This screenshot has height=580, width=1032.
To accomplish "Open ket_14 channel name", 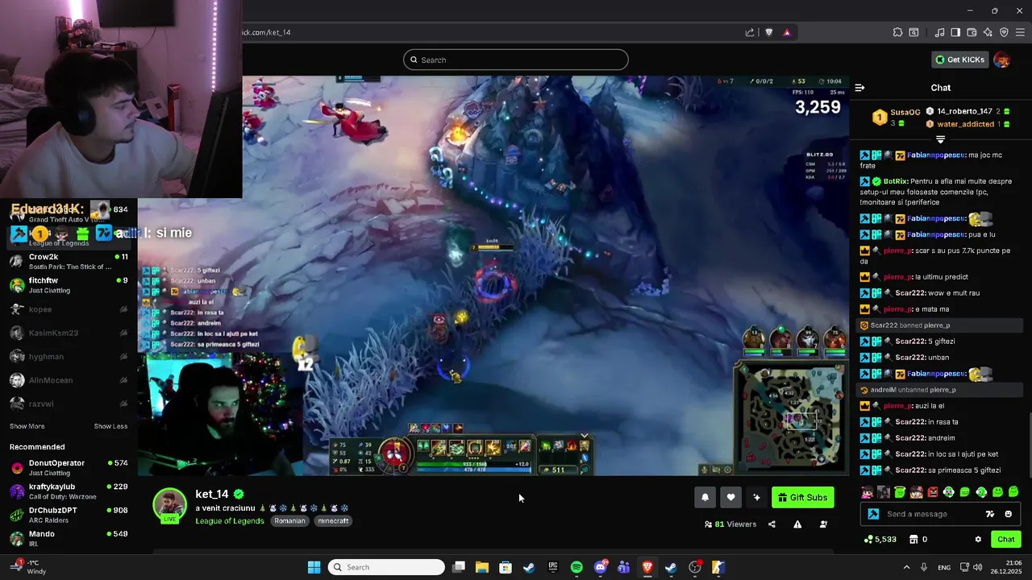I will tap(212, 494).
